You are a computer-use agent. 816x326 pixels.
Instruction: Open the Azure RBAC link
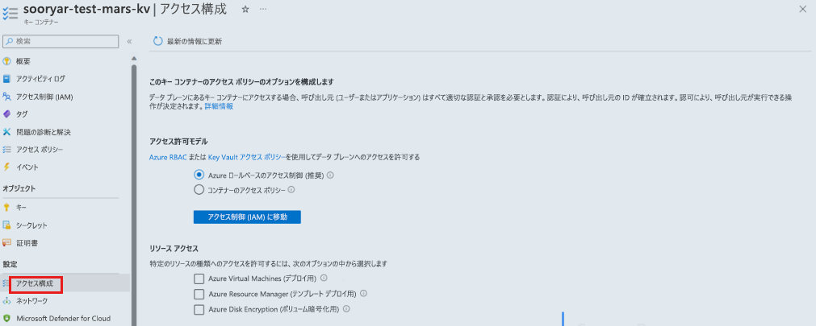click(167, 157)
